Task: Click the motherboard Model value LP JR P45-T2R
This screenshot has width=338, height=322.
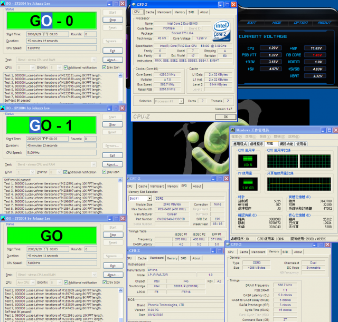Action: pyautogui.click(x=172, y=275)
